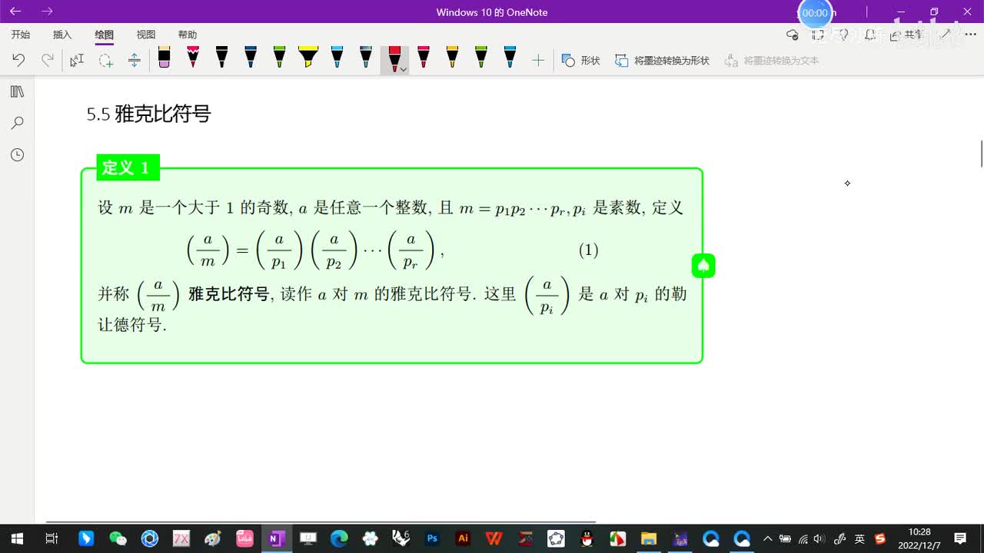Undo the last ink stroke

tap(18, 60)
